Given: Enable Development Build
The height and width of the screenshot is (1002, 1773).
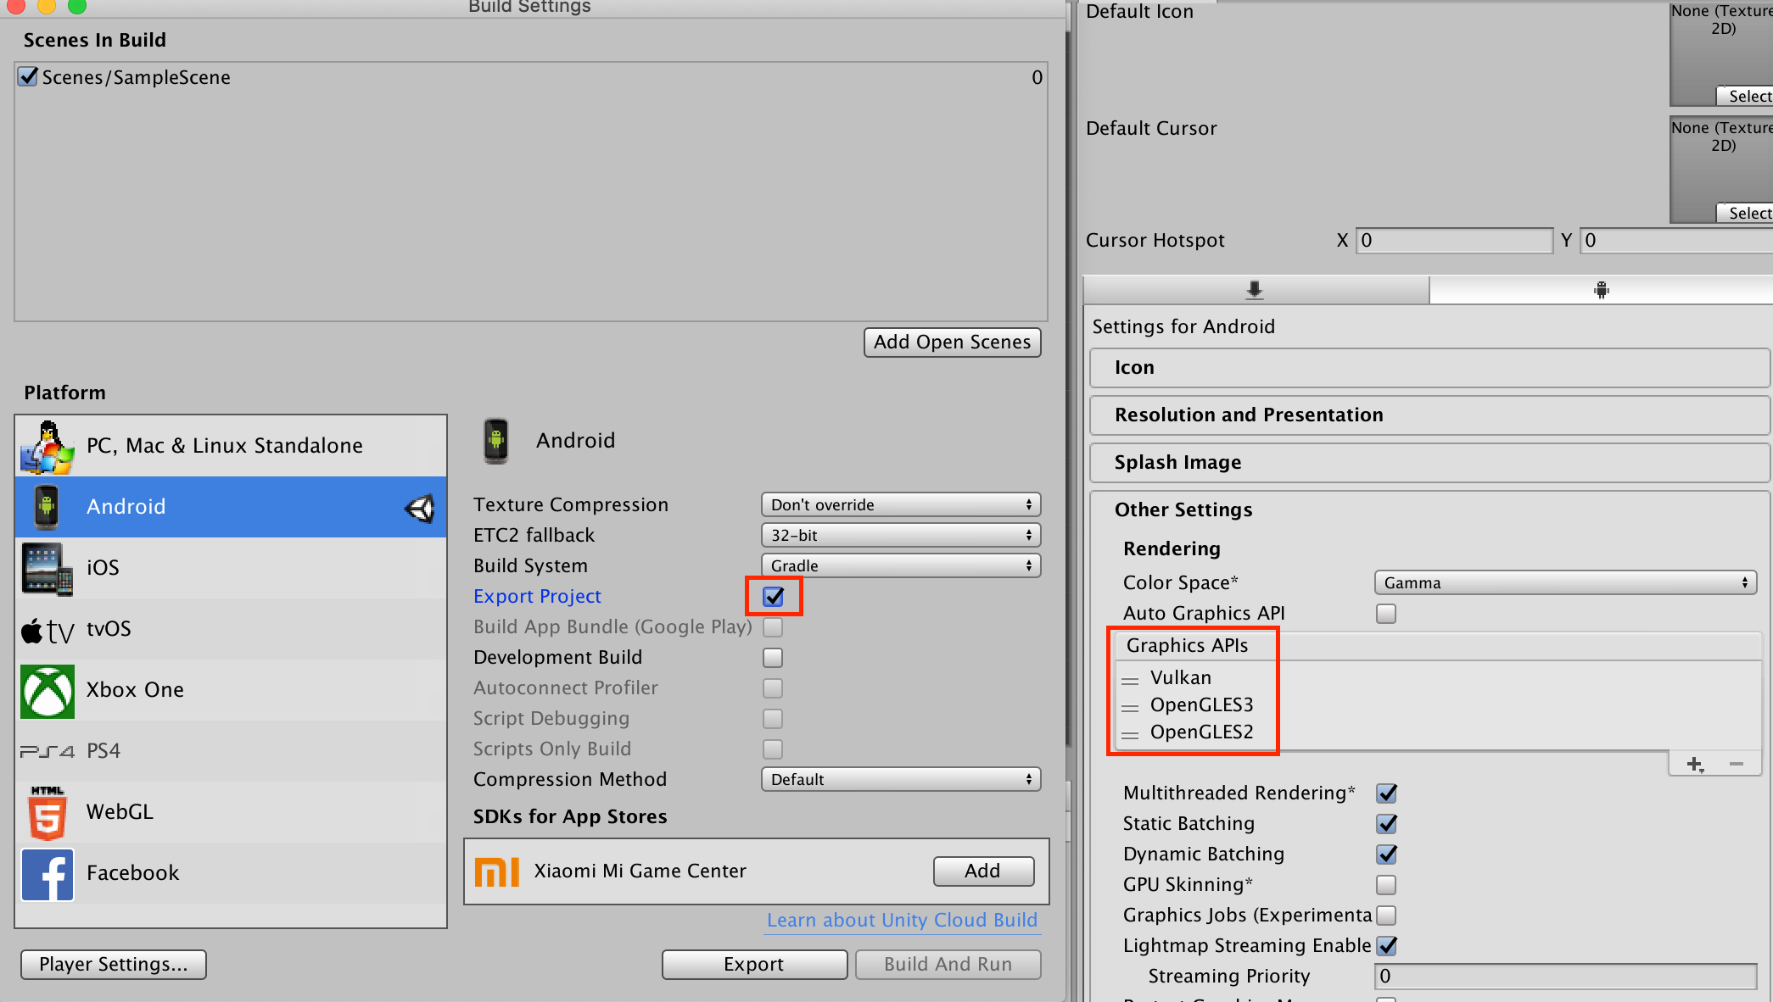Looking at the screenshot, I should click(772, 657).
